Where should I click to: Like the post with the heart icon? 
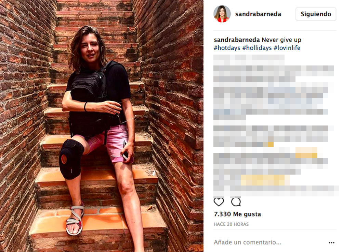click(x=219, y=202)
